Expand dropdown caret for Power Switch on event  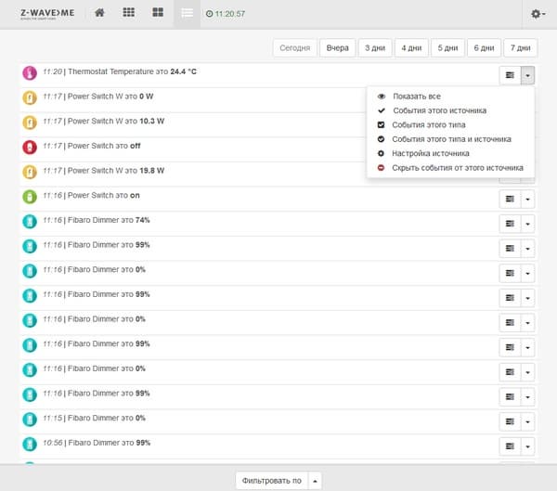(527, 199)
